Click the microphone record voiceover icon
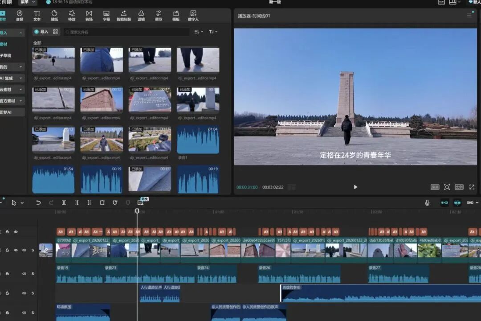The width and height of the screenshot is (481, 321). (427, 202)
